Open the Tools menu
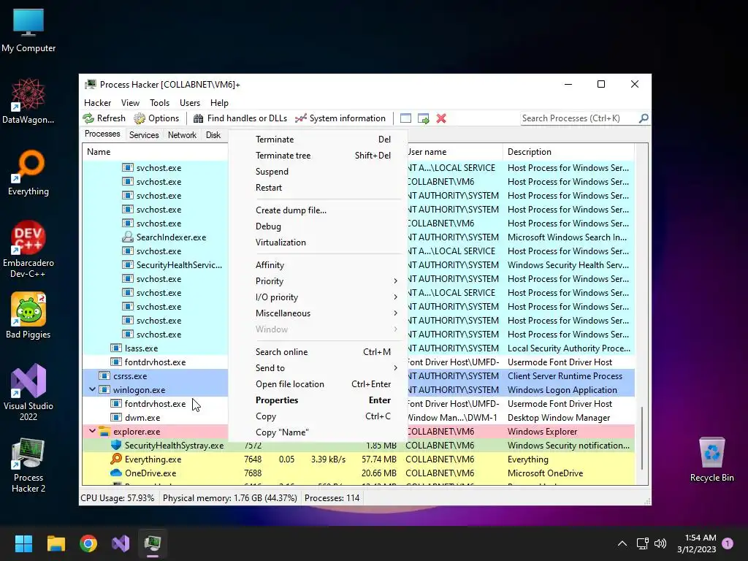Screen dimensions: 748x561 coord(159,102)
